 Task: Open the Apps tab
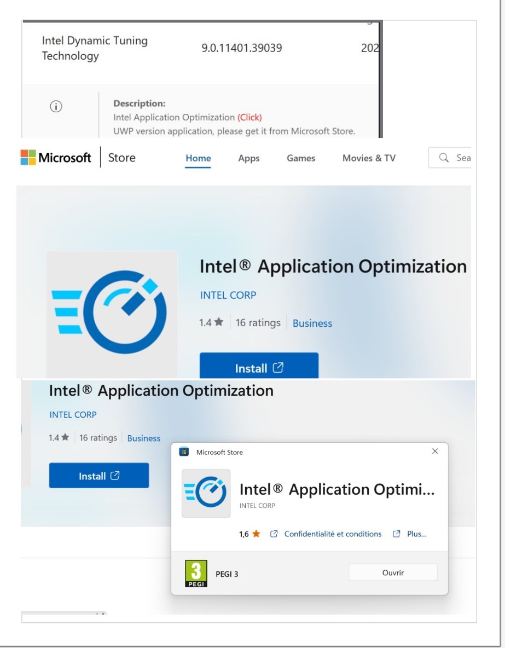(249, 158)
